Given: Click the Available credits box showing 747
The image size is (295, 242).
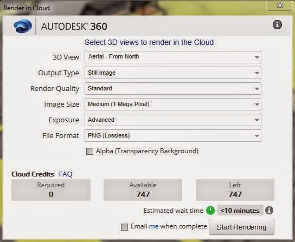Looking at the screenshot, I should (143, 190).
